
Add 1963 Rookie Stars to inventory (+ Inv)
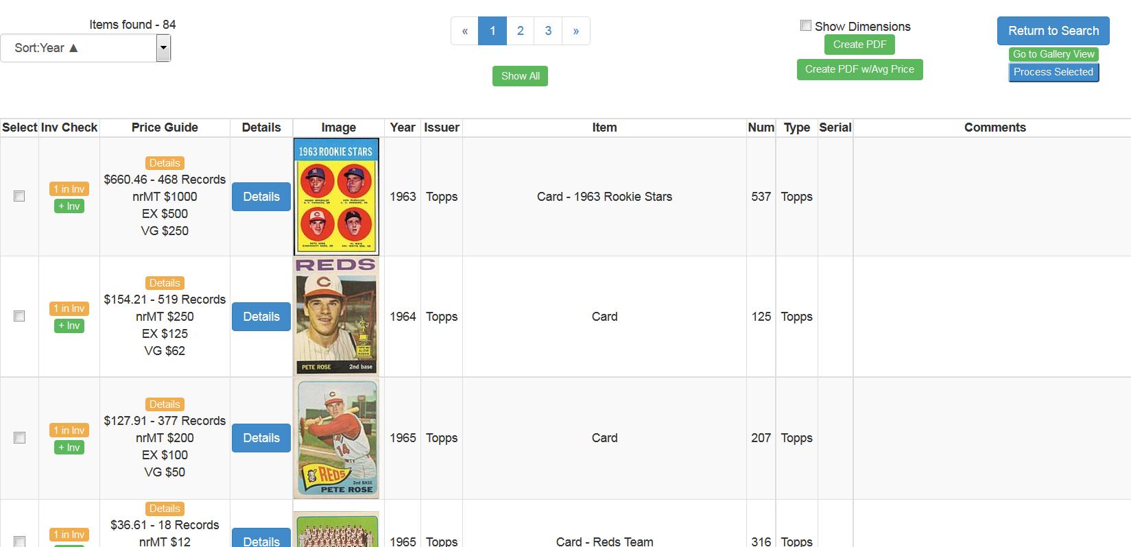pyautogui.click(x=69, y=206)
